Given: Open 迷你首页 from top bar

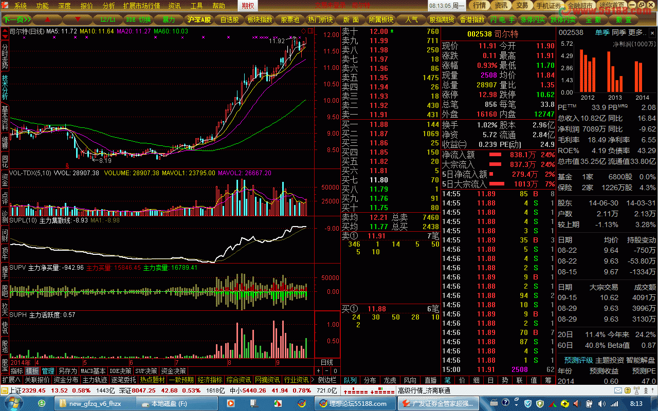Looking at the screenshot, I should [611, 6].
